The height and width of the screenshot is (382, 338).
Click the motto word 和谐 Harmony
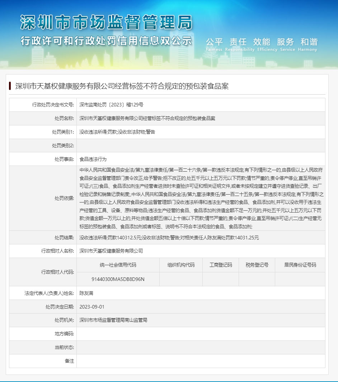pyautogui.click(x=308, y=44)
